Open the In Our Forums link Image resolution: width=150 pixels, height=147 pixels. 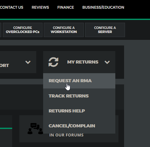pos(67,135)
